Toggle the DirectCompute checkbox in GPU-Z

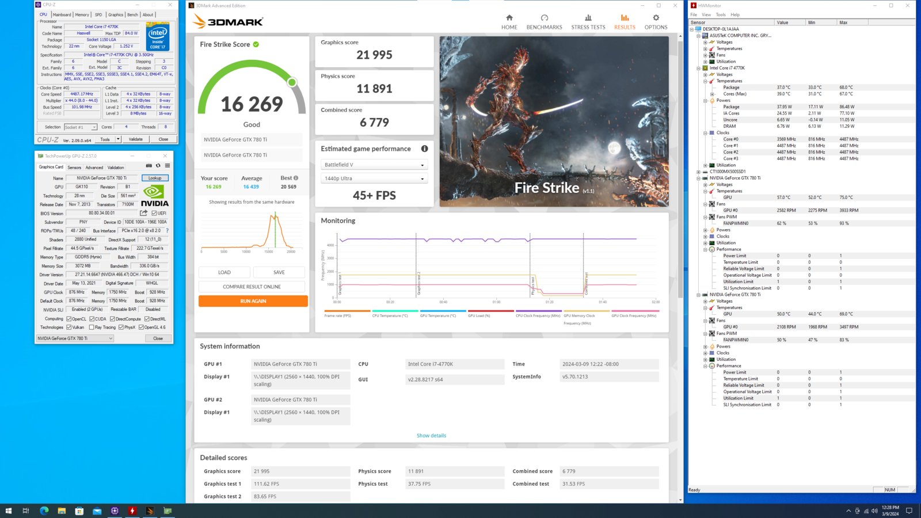[112, 319]
